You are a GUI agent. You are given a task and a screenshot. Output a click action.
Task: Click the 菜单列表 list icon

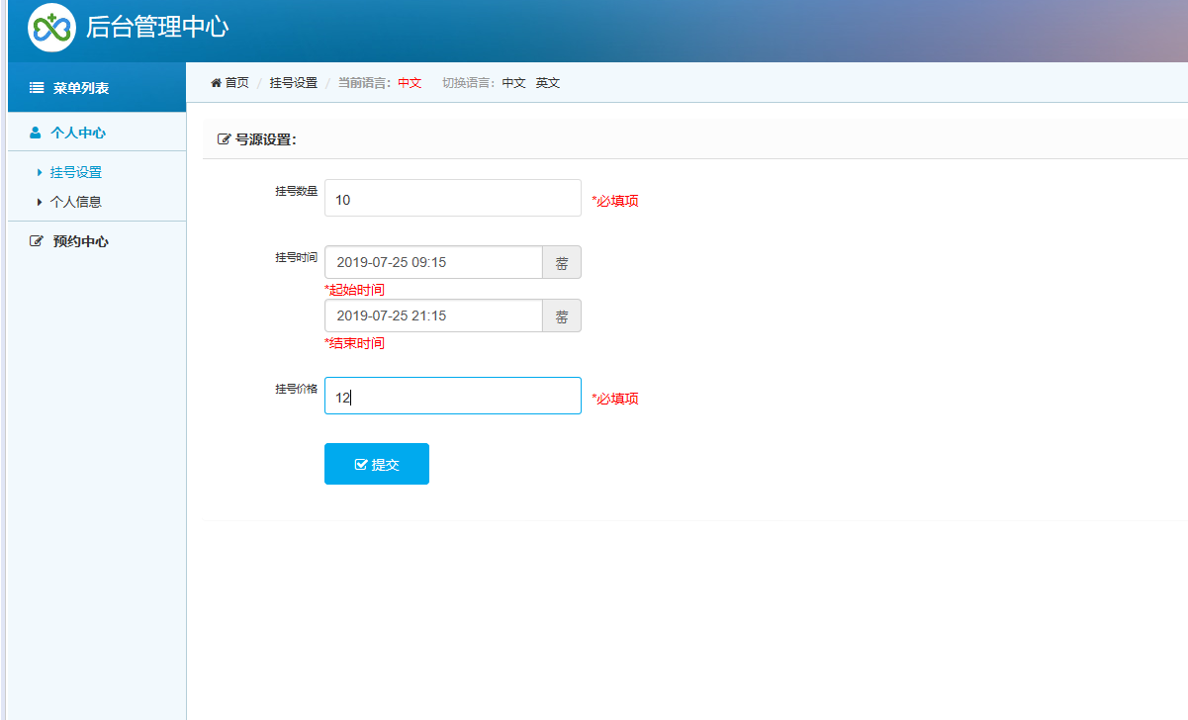point(37,88)
